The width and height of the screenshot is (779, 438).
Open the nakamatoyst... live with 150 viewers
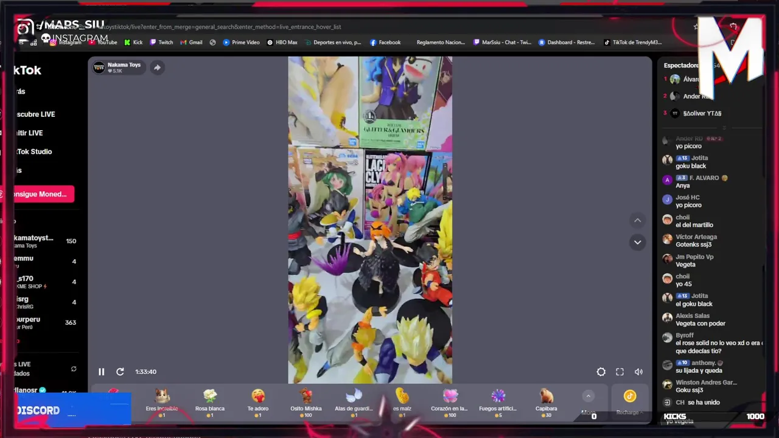46,242
